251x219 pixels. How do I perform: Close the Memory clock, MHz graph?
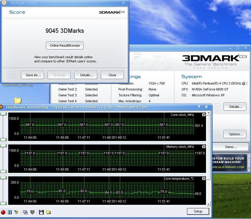click(204, 147)
